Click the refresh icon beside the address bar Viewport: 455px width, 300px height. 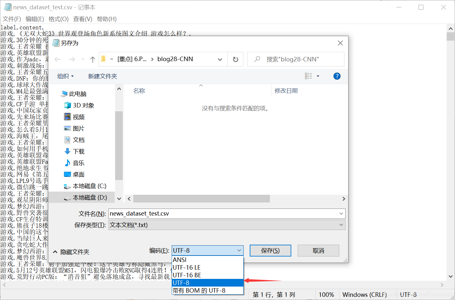(235, 59)
